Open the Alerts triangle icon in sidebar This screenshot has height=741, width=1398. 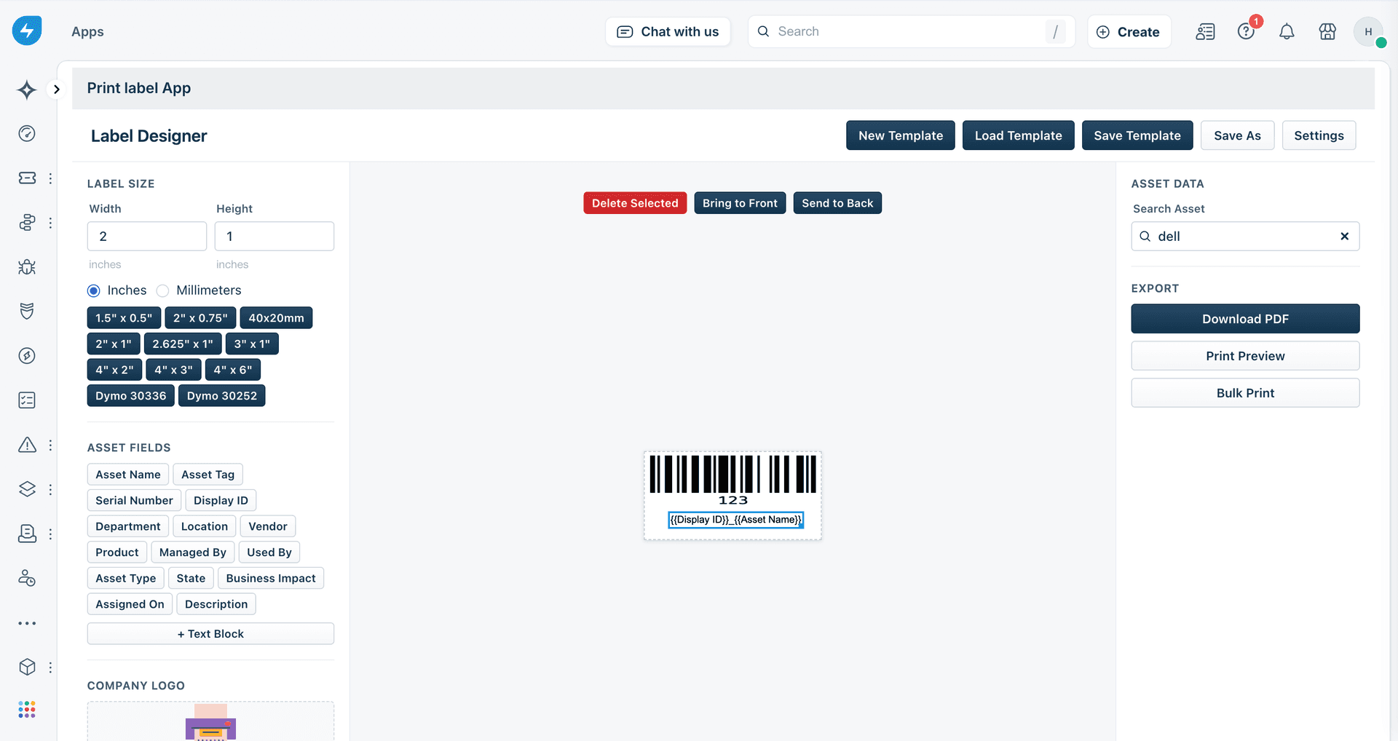click(x=27, y=445)
